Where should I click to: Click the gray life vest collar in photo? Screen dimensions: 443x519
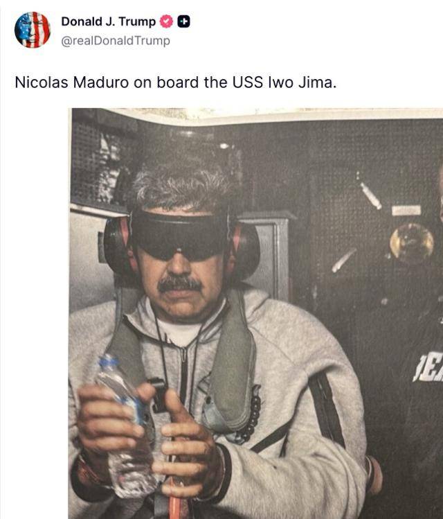(x=231, y=358)
